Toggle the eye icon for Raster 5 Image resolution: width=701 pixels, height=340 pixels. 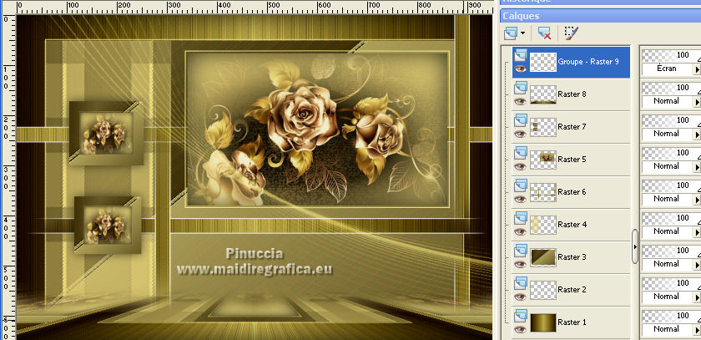(520, 167)
